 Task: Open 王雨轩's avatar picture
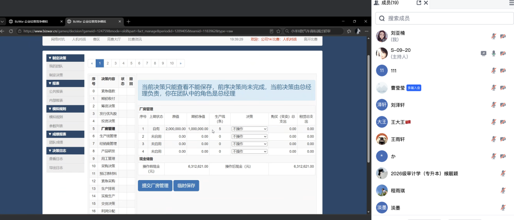(x=382, y=139)
